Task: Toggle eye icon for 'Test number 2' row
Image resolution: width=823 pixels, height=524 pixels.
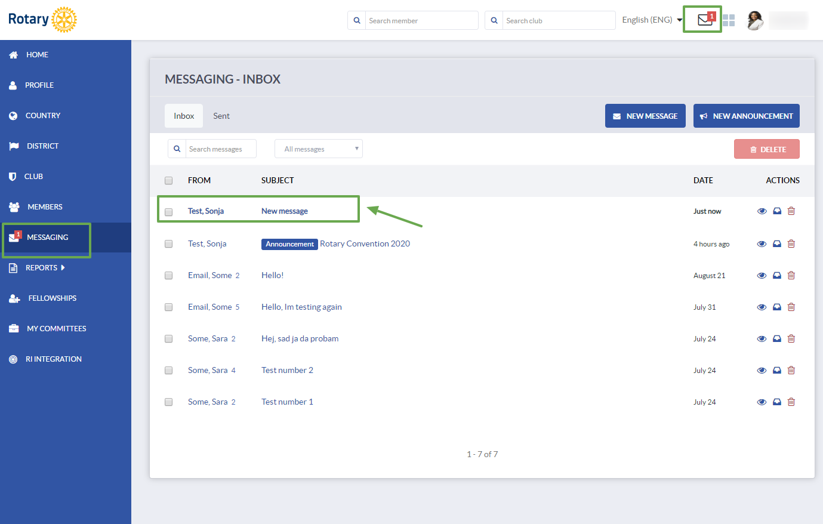Action: point(762,370)
